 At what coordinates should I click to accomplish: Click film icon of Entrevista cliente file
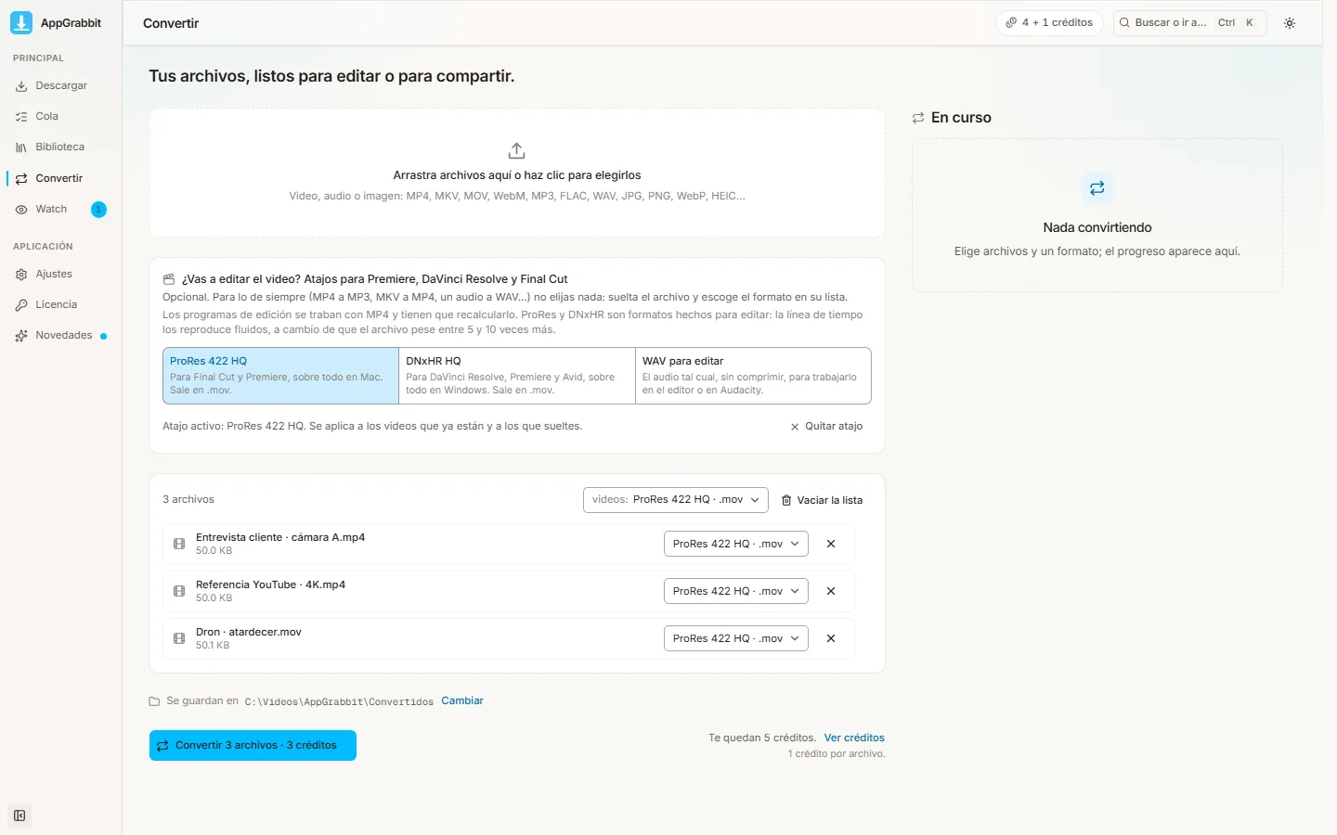pos(179,544)
